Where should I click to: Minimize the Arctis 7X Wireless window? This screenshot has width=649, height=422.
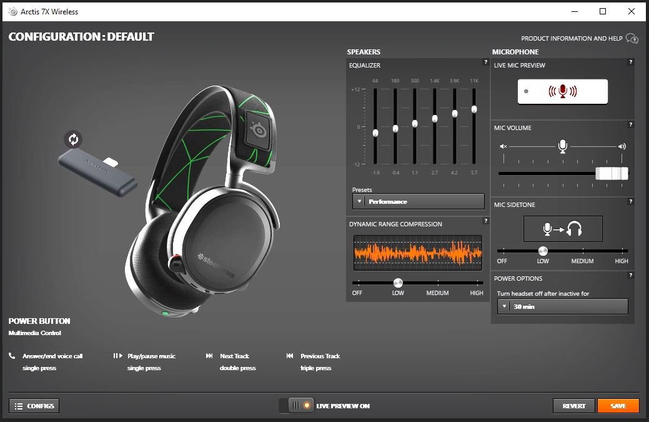point(575,12)
